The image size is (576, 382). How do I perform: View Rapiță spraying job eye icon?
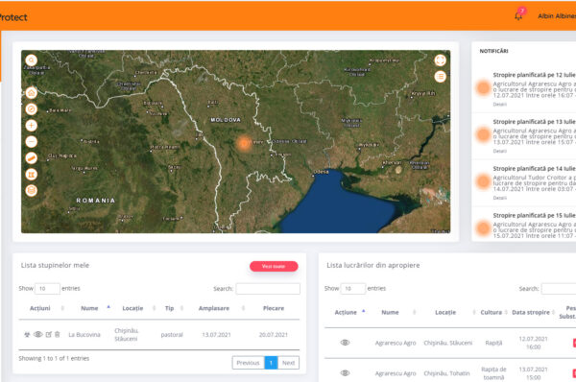(x=345, y=343)
